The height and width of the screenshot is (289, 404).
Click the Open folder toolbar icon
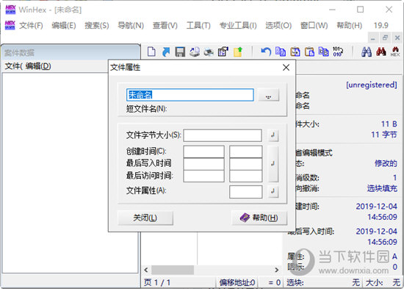point(238,51)
